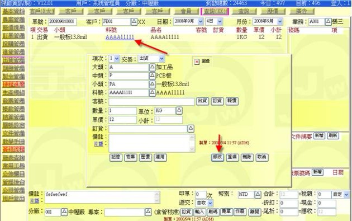Image resolution: width=352 pixels, height=221 pixels.
Task: Open the 遞交 dropdown
Action: [210, 203]
